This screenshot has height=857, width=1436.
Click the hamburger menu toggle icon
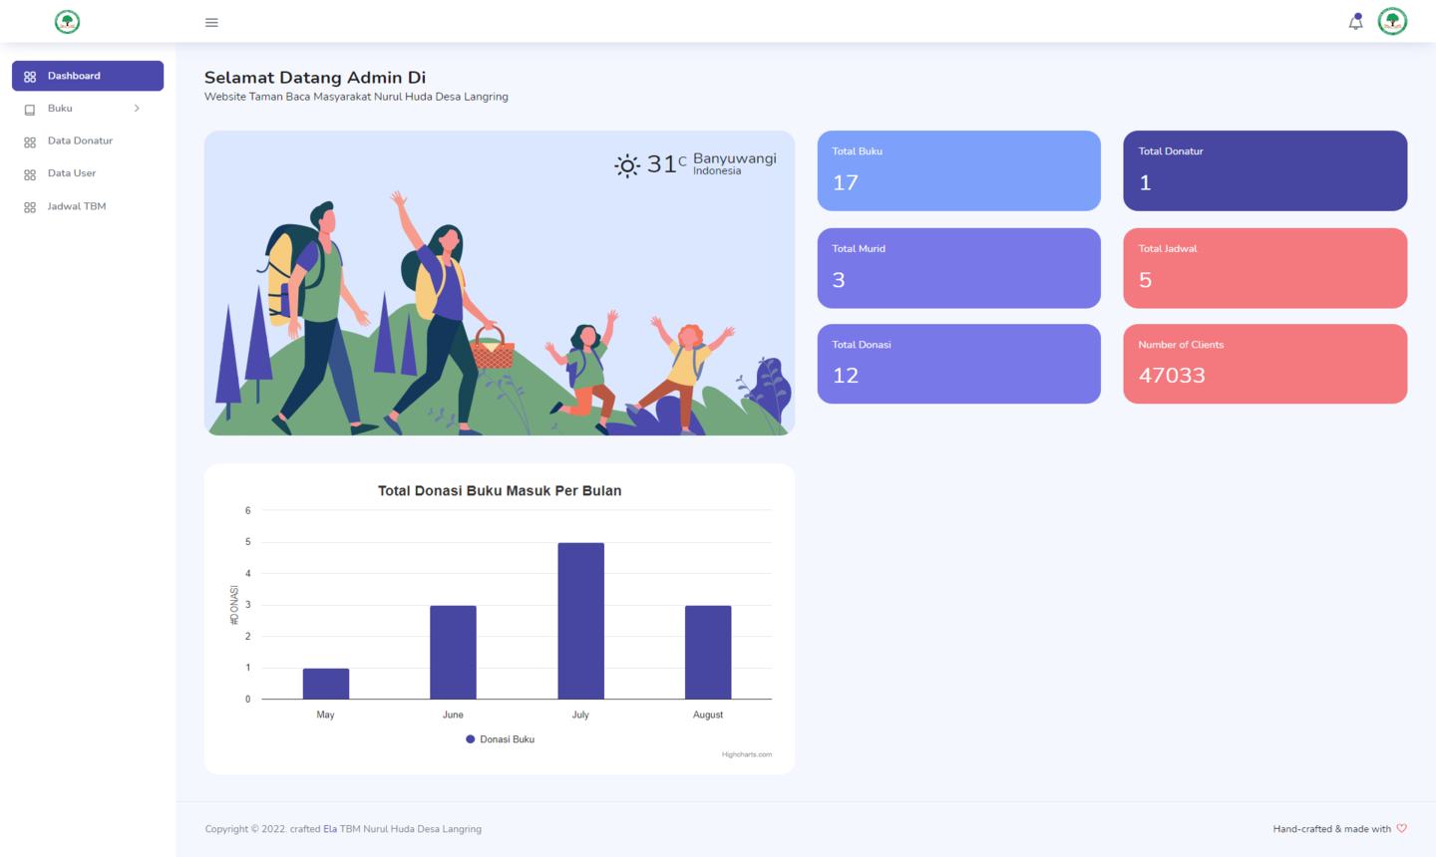pos(211,22)
